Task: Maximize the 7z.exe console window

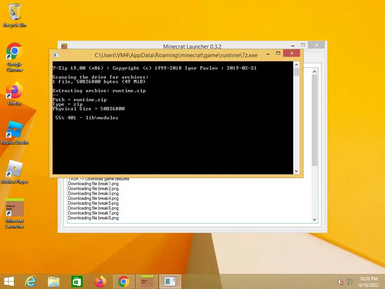Action: point(278,53)
